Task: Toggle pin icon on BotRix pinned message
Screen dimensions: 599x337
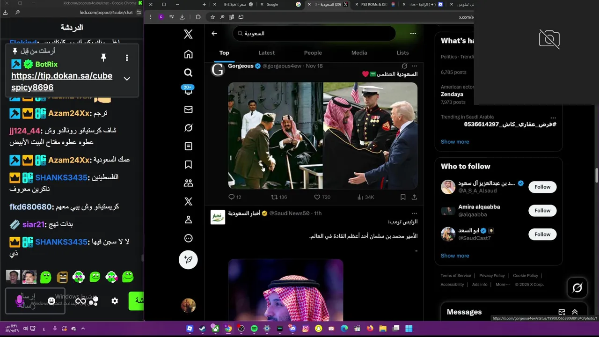Action: tap(103, 58)
